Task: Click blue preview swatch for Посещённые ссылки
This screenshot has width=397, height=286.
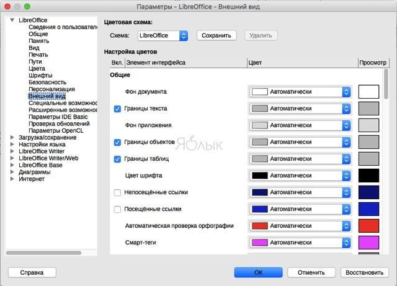Action: point(368,209)
